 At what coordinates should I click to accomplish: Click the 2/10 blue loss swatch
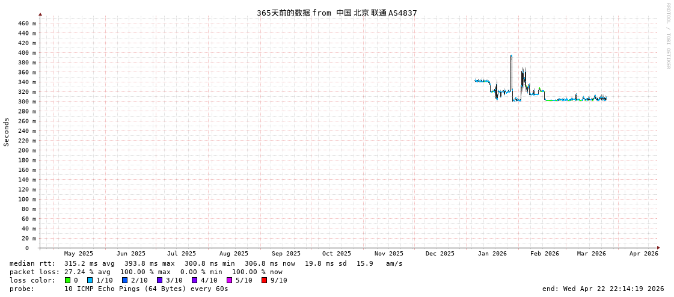coord(124,280)
